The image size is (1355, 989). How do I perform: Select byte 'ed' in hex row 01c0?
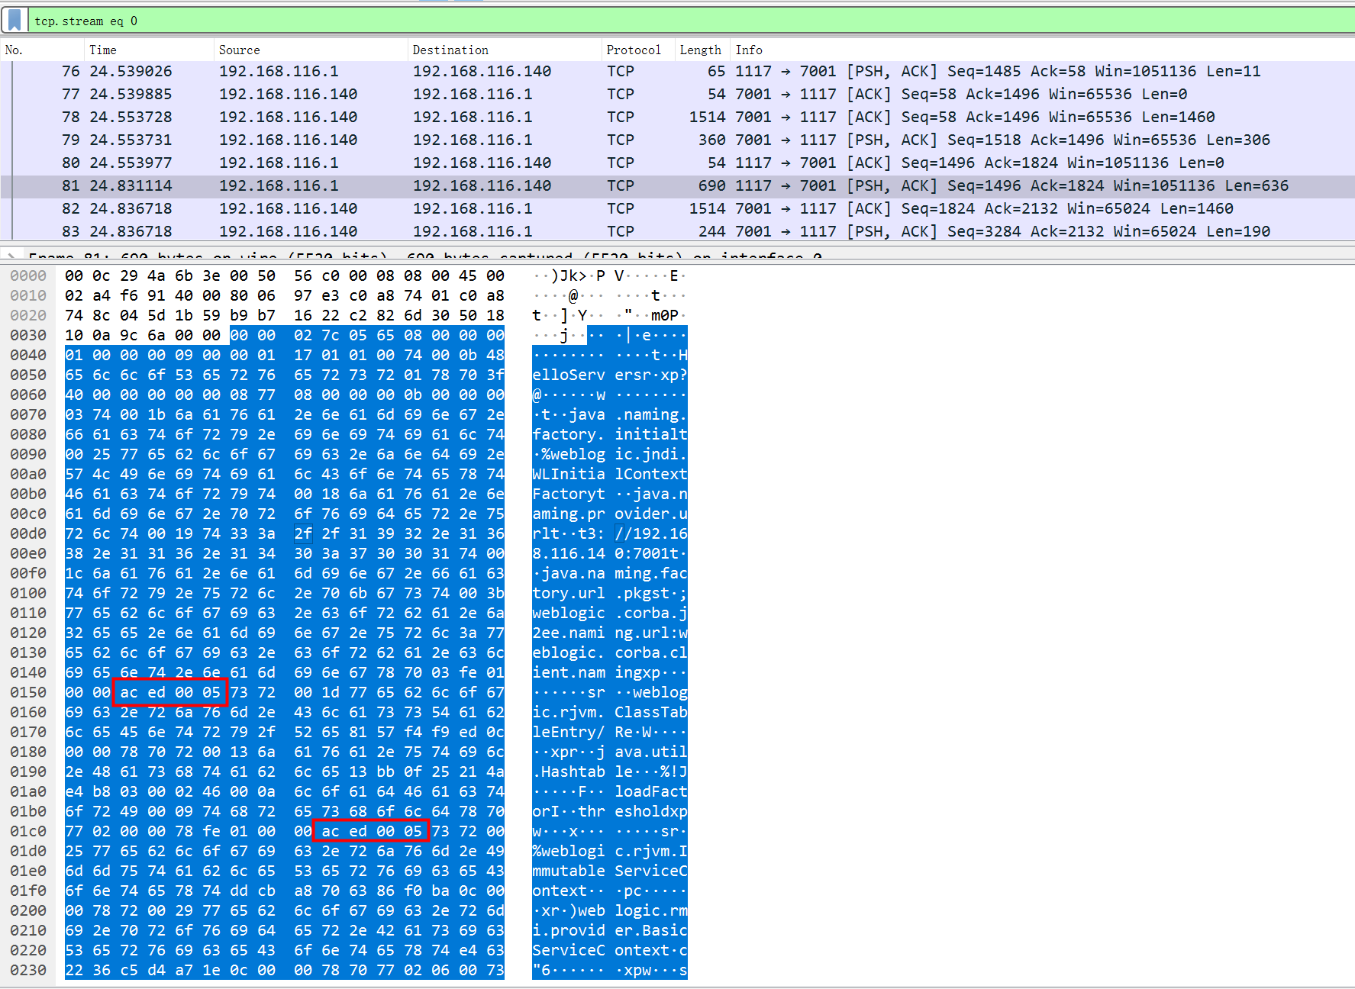coord(358,831)
